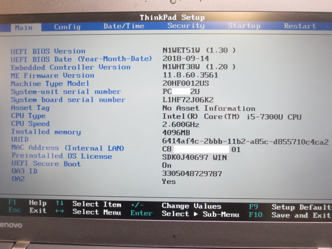Viewport: 332px width, 249px height.
Task: Click the F9 Setup Defaults hint
Action: point(290,207)
